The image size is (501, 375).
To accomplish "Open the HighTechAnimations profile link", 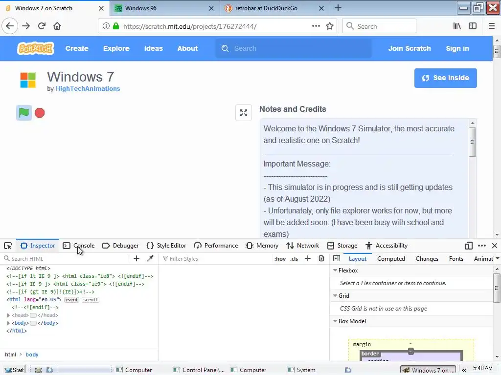I will [x=88, y=89].
